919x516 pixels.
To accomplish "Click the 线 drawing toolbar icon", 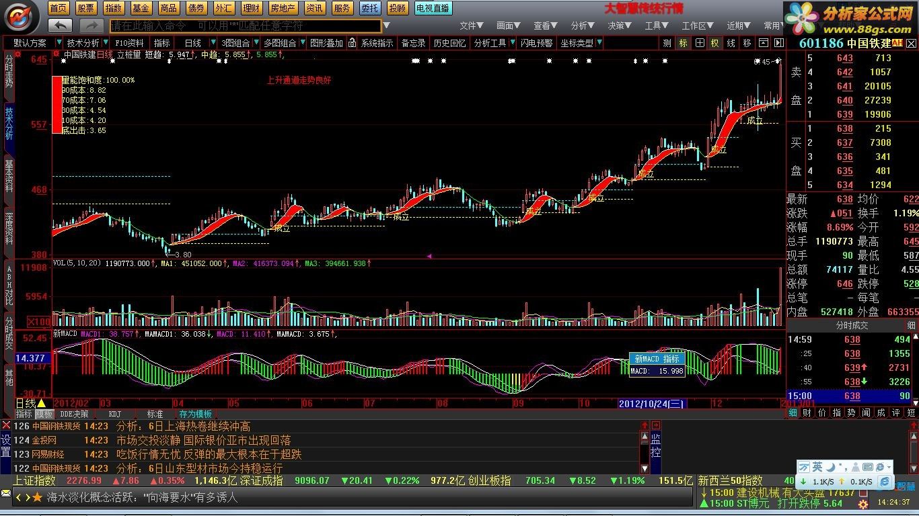I will (731, 43).
